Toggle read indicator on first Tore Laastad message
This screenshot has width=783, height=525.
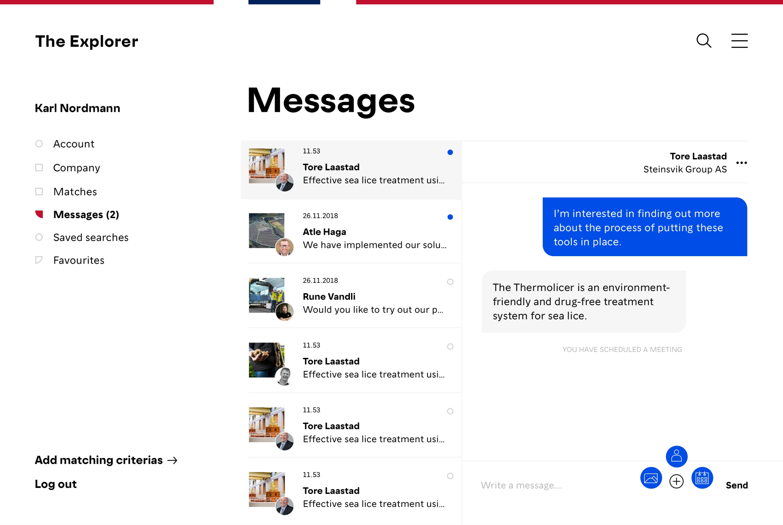point(450,152)
